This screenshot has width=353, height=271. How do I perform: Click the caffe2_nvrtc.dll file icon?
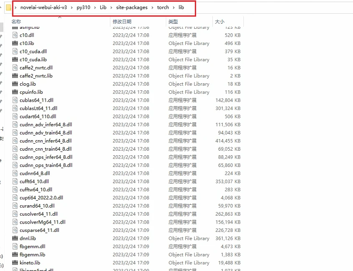15,67
